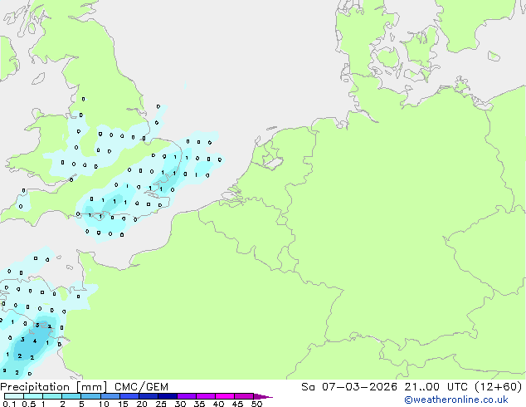526x407 pixels.
Task: Select the 2–5 mm legend color swatch
Action: 71,396
